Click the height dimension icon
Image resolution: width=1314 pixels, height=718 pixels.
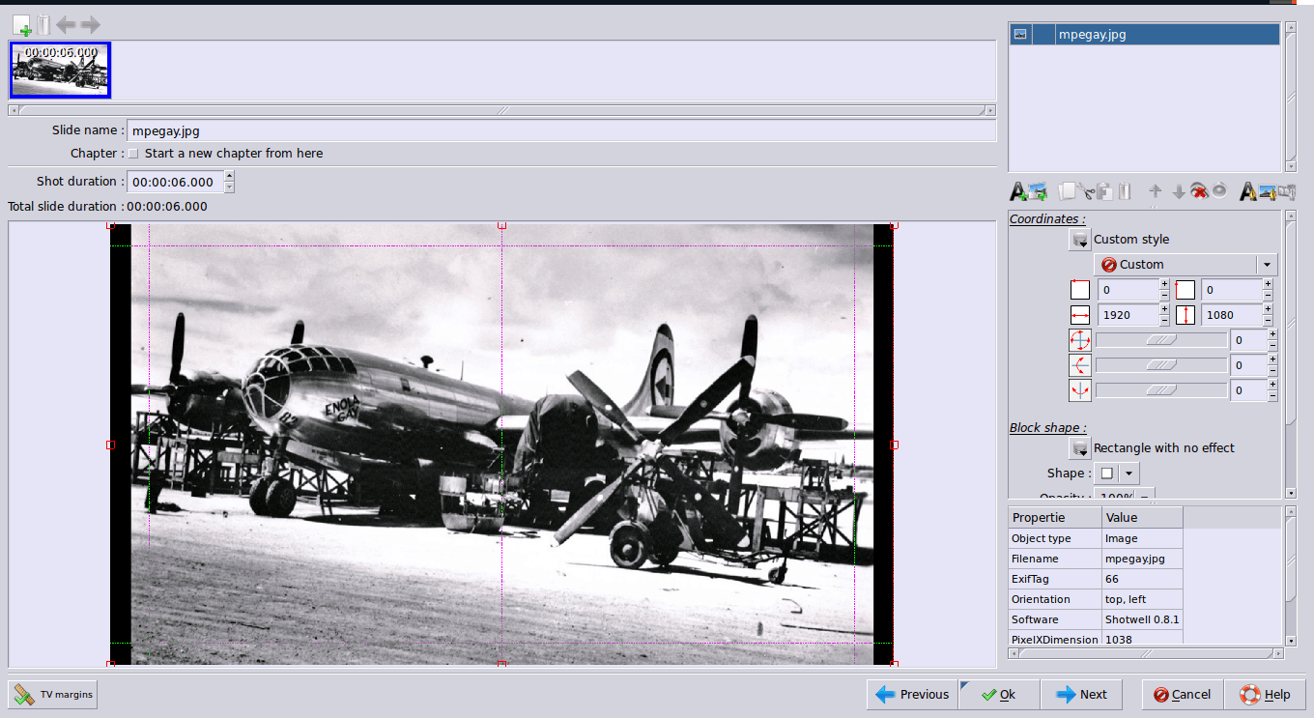click(x=1185, y=315)
